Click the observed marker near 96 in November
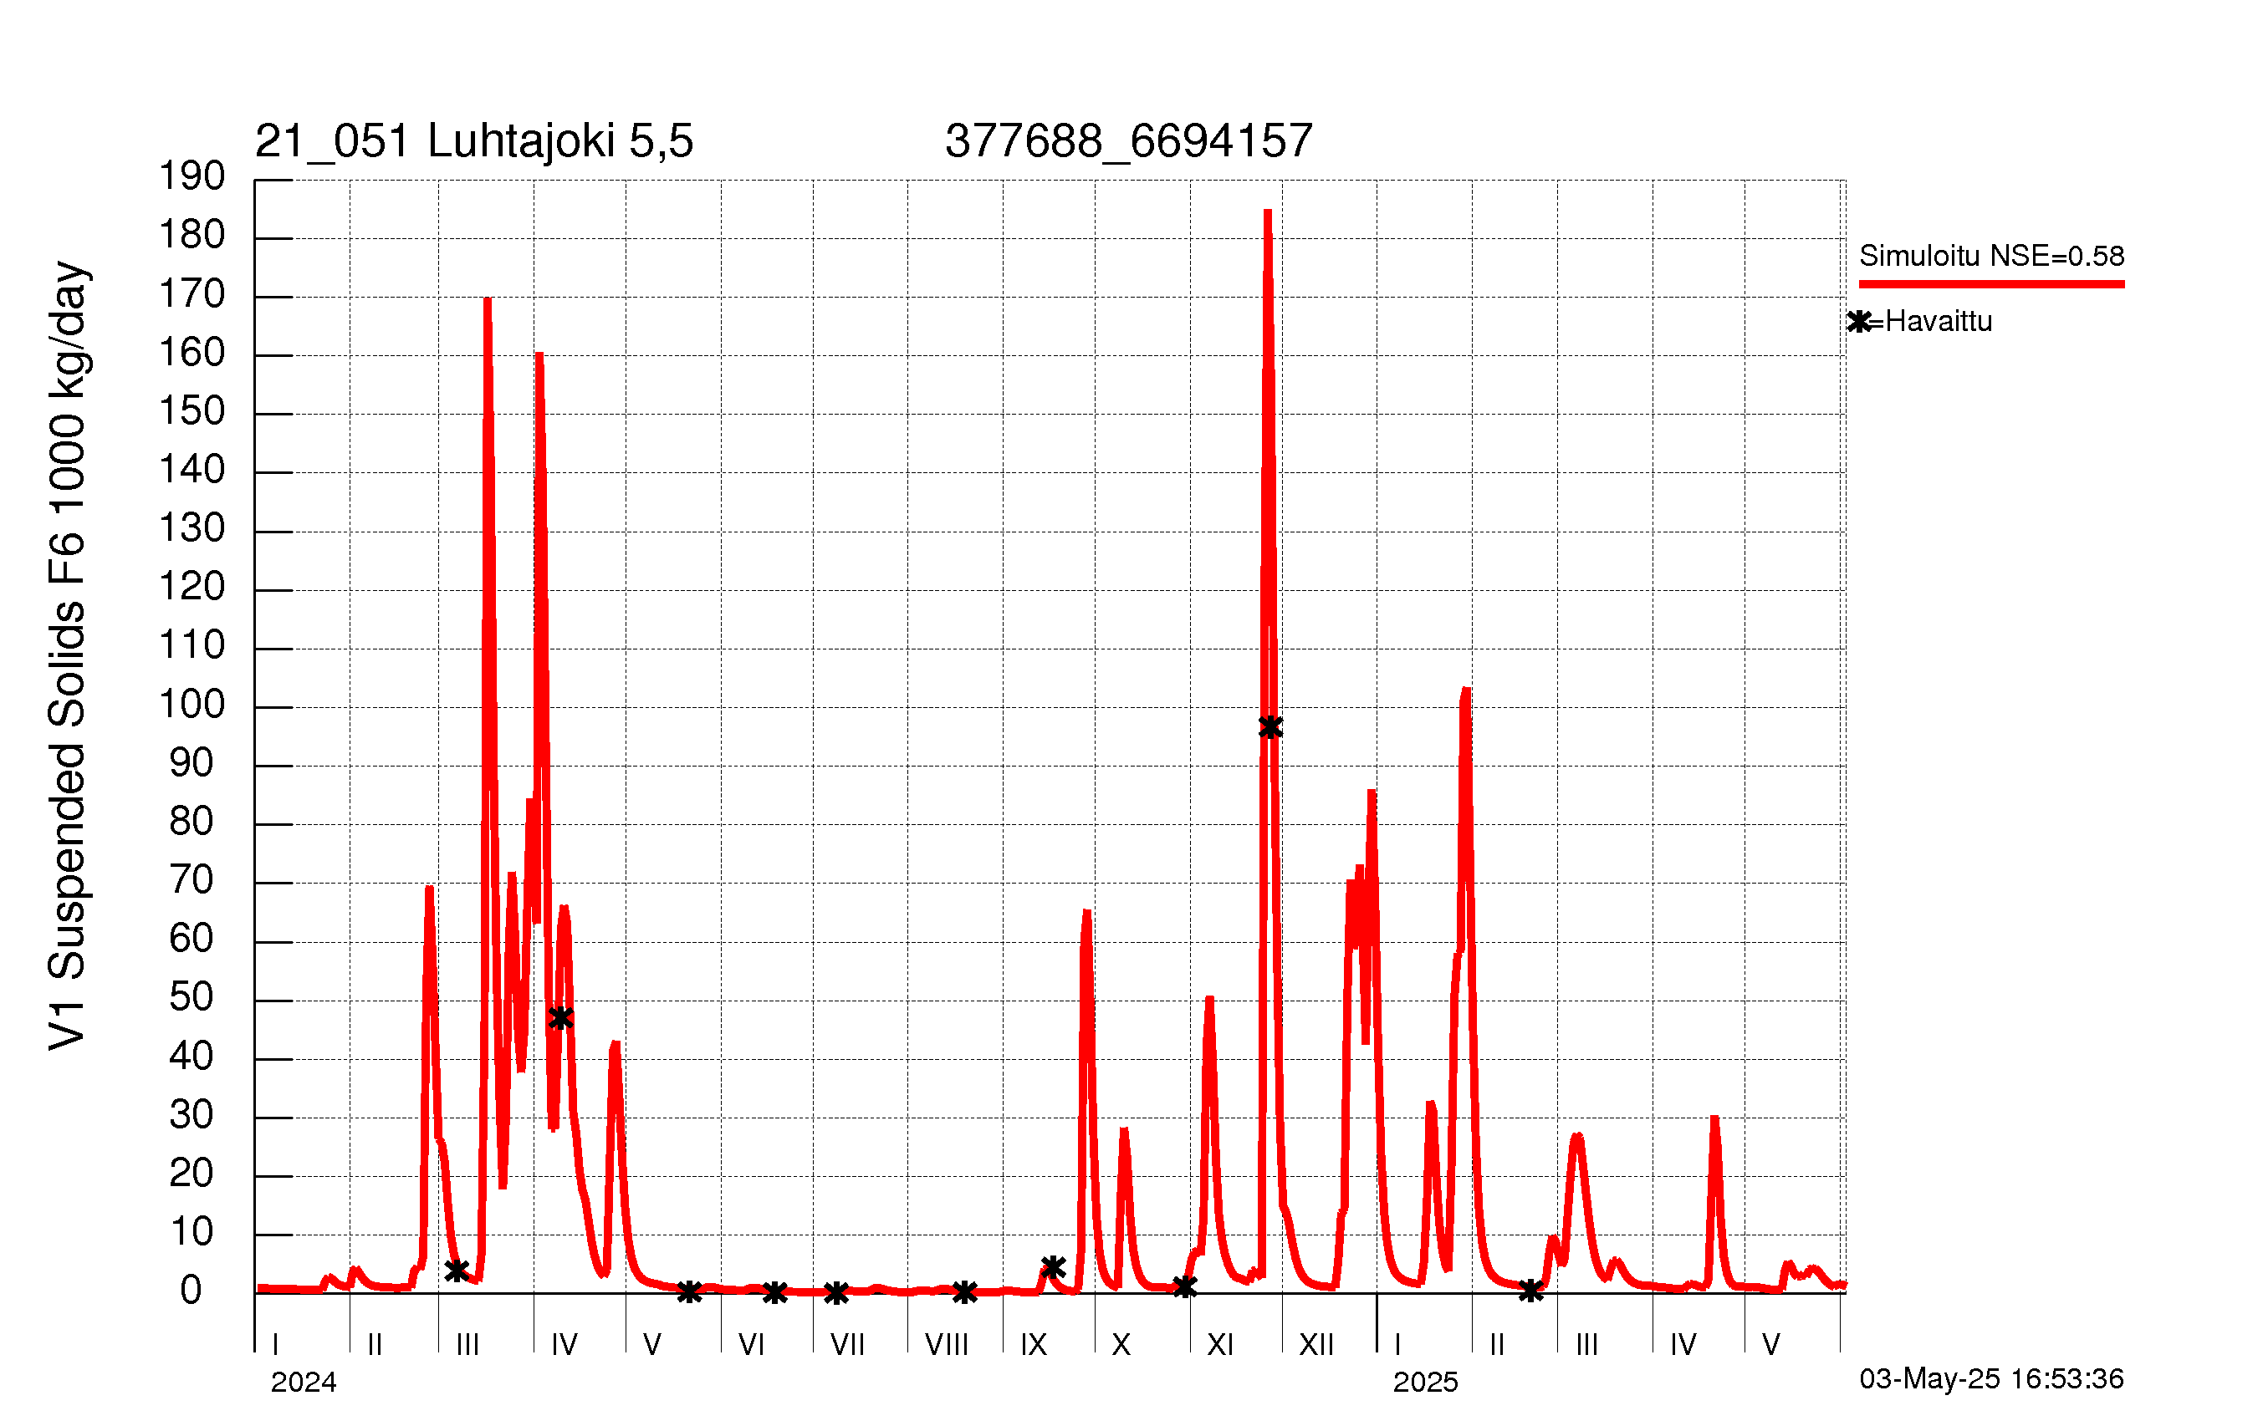2258x1421 pixels. 1270,727
